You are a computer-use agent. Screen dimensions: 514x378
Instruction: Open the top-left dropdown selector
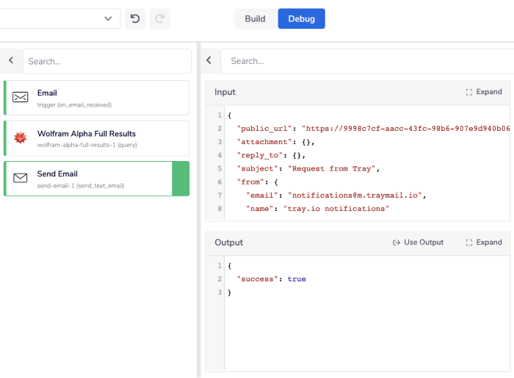click(59, 18)
